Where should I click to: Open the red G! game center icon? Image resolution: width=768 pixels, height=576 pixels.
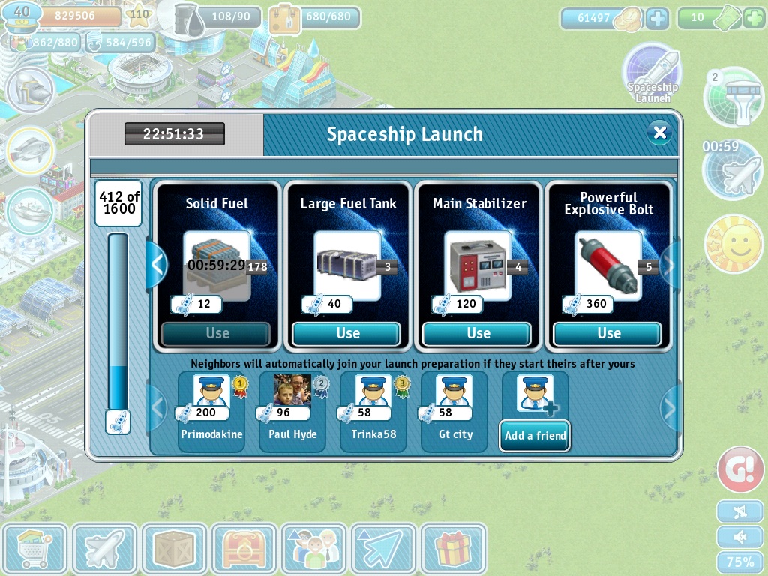[x=740, y=469]
